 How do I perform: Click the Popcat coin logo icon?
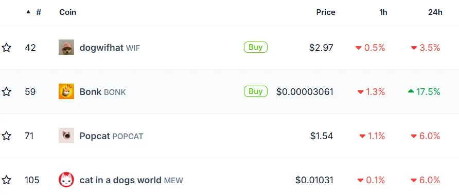[x=66, y=135]
